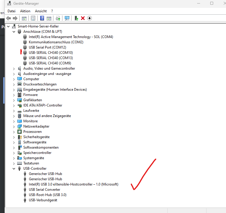Open Help via blue question mark icon
226x213 pixels.
tap(42, 18)
